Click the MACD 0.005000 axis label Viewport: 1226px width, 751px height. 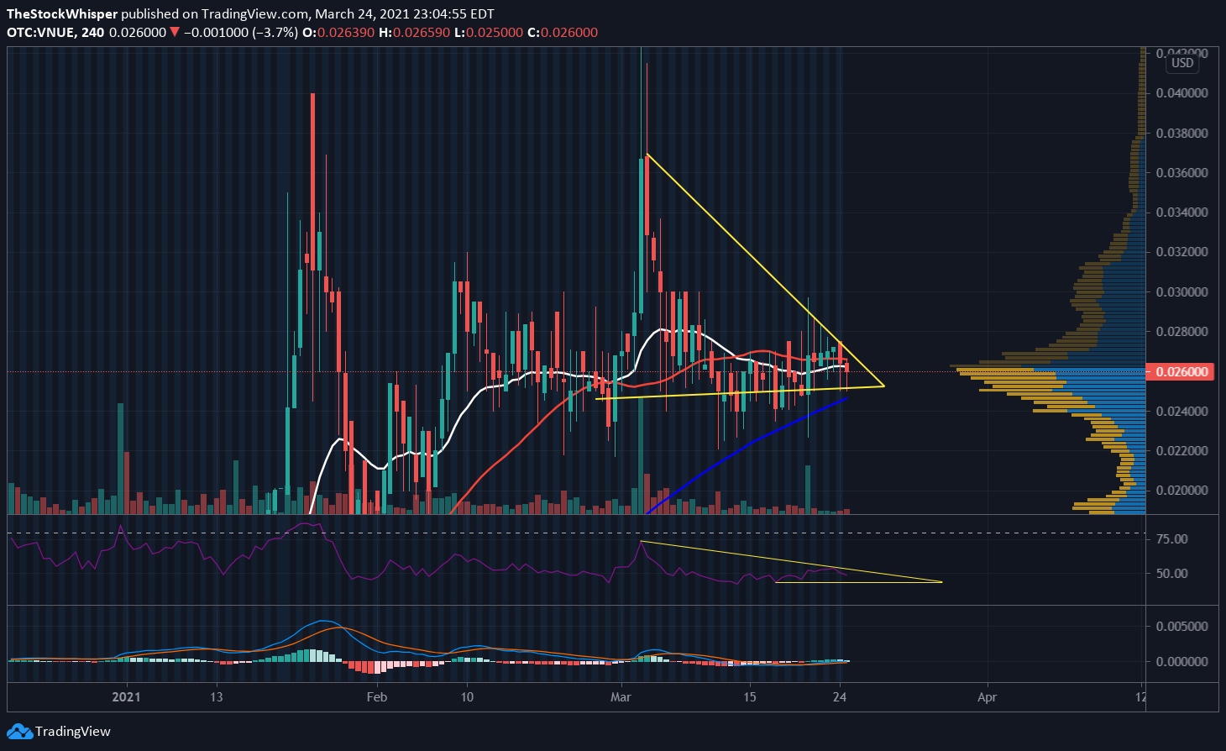coord(1182,626)
